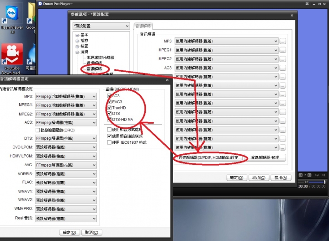Open the WMA V2 decoder dropdown
Screen dimensions: 329x241
coord(66,200)
